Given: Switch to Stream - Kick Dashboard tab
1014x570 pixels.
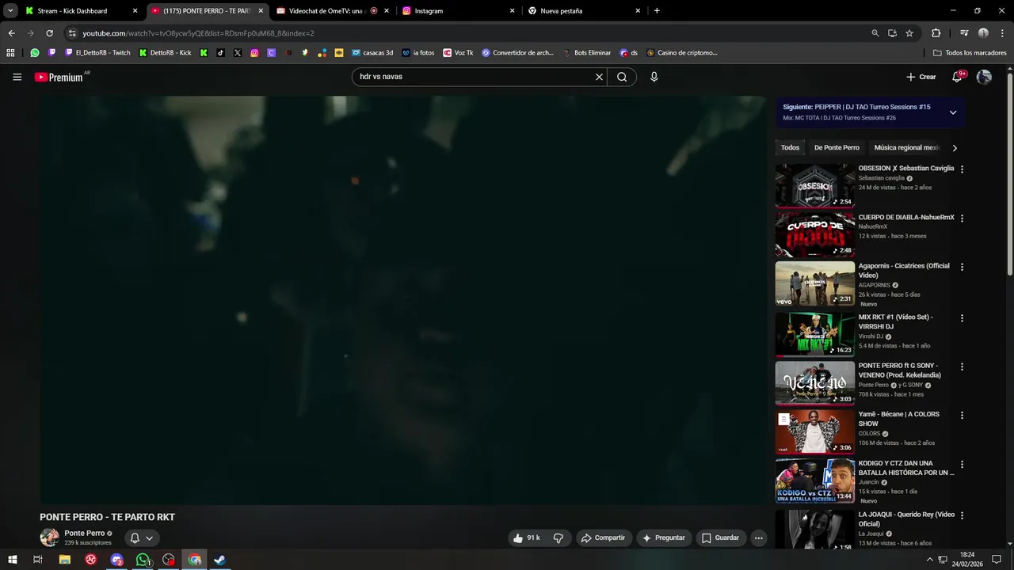Looking at the screenshot, I should coord(82,11).
